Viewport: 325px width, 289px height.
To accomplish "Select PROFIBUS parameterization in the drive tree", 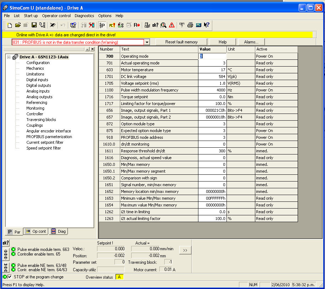I will (49, 137).
